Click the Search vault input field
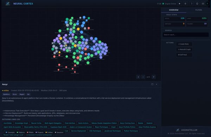211x137 pixels. 186,35
